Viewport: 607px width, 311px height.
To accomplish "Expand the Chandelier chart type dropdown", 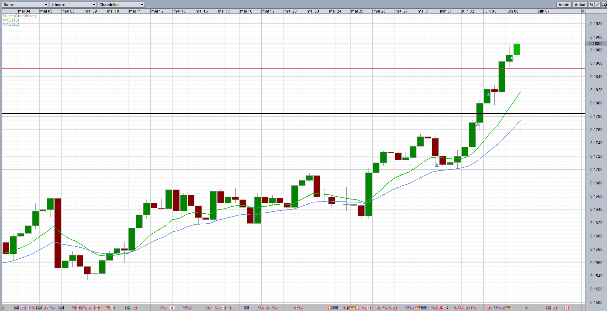I will [142, 4].
